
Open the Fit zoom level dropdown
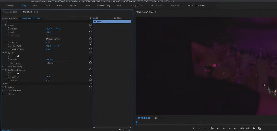pyautogui.click(x=160, y=118)
